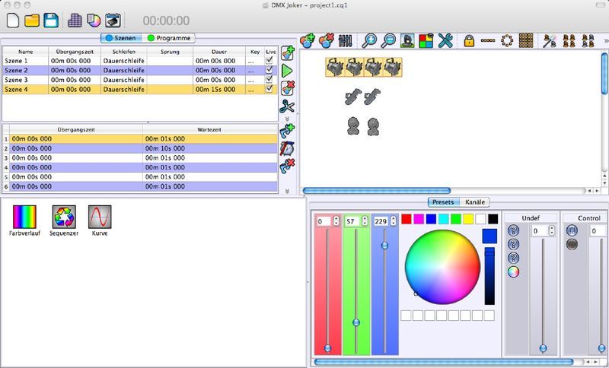
Task: Toggle Live checkbox for Szene 2
Action: coord(269,70)
